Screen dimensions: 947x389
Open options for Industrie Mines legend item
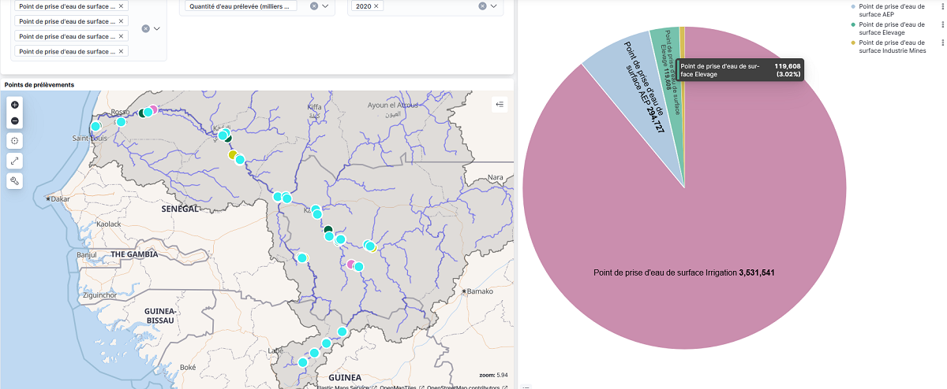[942, 43]
